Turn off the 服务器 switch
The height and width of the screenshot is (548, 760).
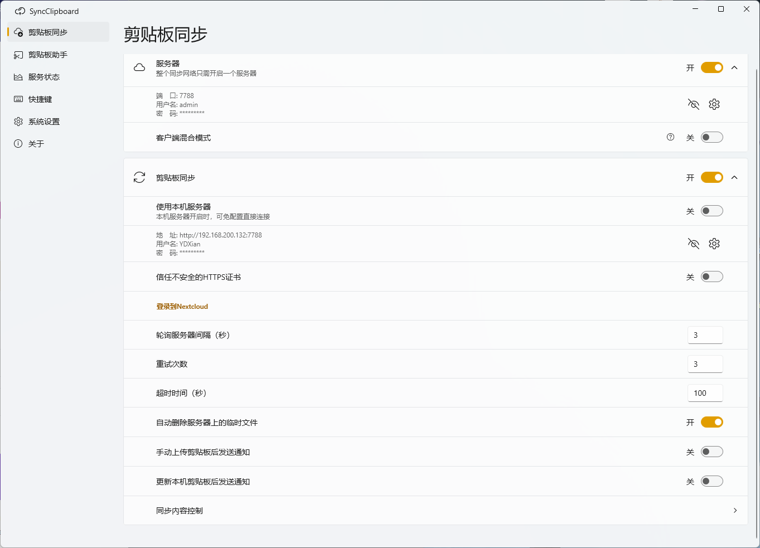coord(711,67)
